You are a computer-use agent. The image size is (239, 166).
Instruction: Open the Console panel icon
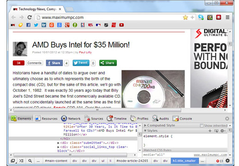click(175, 119)
